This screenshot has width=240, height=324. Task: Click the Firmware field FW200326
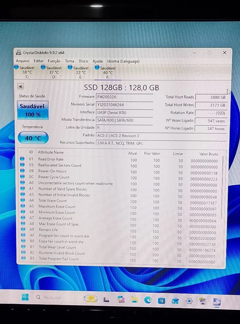coord(125,97)
